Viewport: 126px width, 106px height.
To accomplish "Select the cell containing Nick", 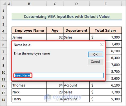I will coord(29,92).
